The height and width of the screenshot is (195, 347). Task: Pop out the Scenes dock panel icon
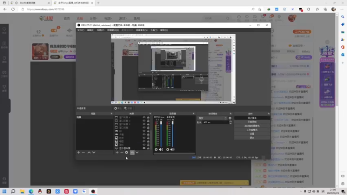click(111, 114)
